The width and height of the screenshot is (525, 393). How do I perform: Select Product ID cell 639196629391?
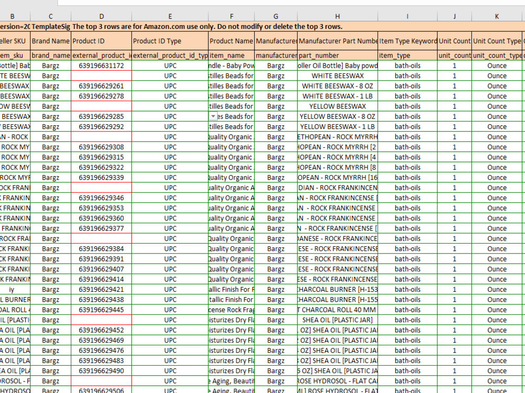click(101, 259)
